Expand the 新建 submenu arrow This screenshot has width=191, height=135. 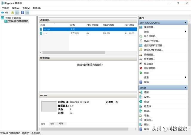[x=185, y=32]
